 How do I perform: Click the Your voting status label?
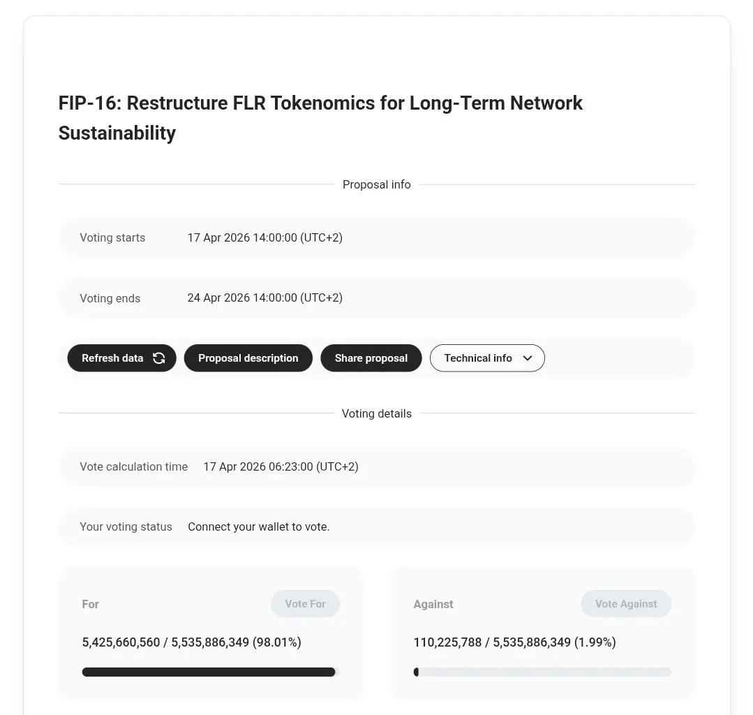point(126,526)
